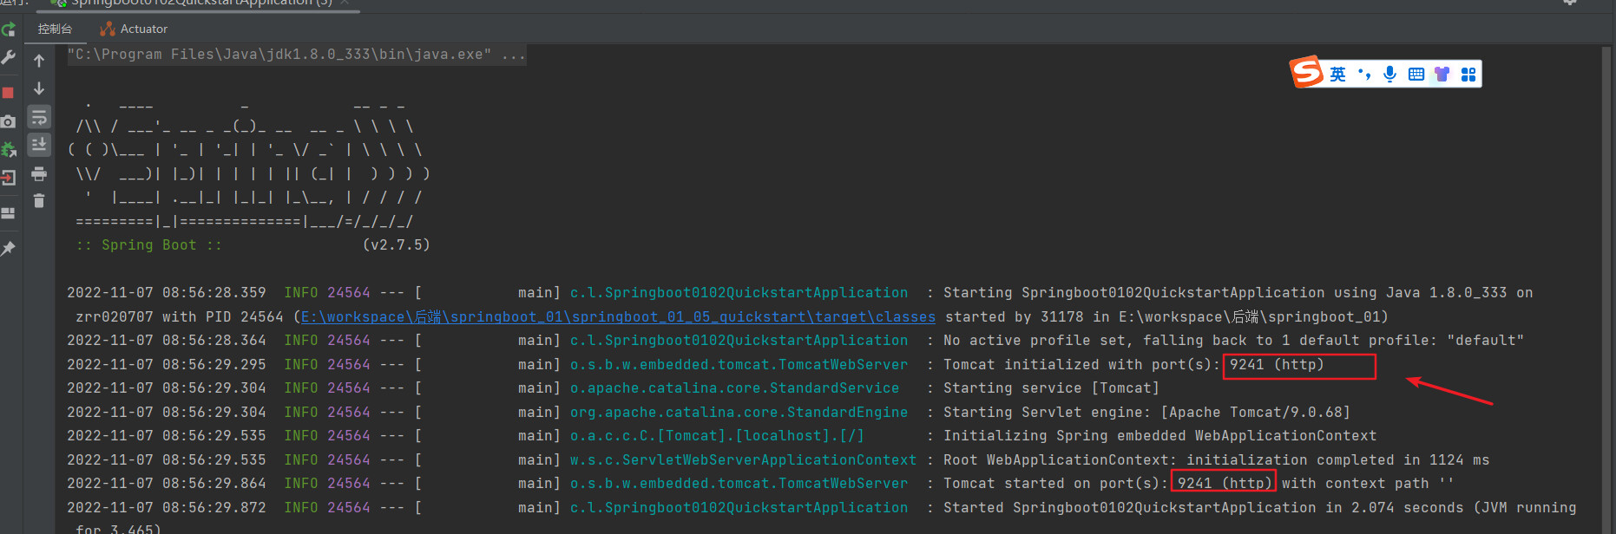This screenshot has width=1616, height=534.
Task: Activate Sogou voice input microphone
Action: coord(1390,75)
